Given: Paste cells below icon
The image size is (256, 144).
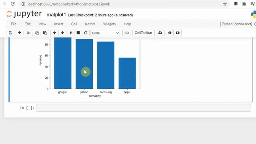Looking at the screenshot, I should pyautogui.click(x=45, y=33).
